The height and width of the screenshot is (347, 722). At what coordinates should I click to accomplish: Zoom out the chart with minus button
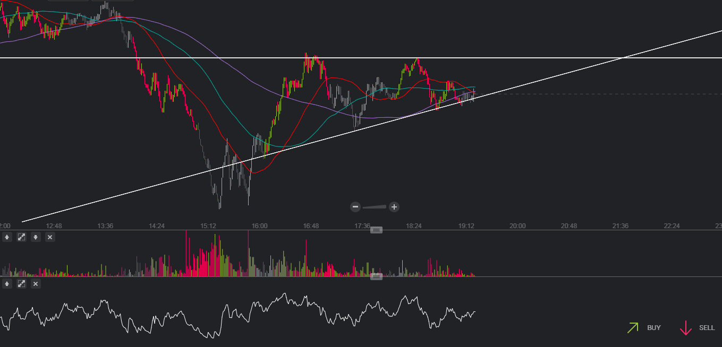[355, 207]
